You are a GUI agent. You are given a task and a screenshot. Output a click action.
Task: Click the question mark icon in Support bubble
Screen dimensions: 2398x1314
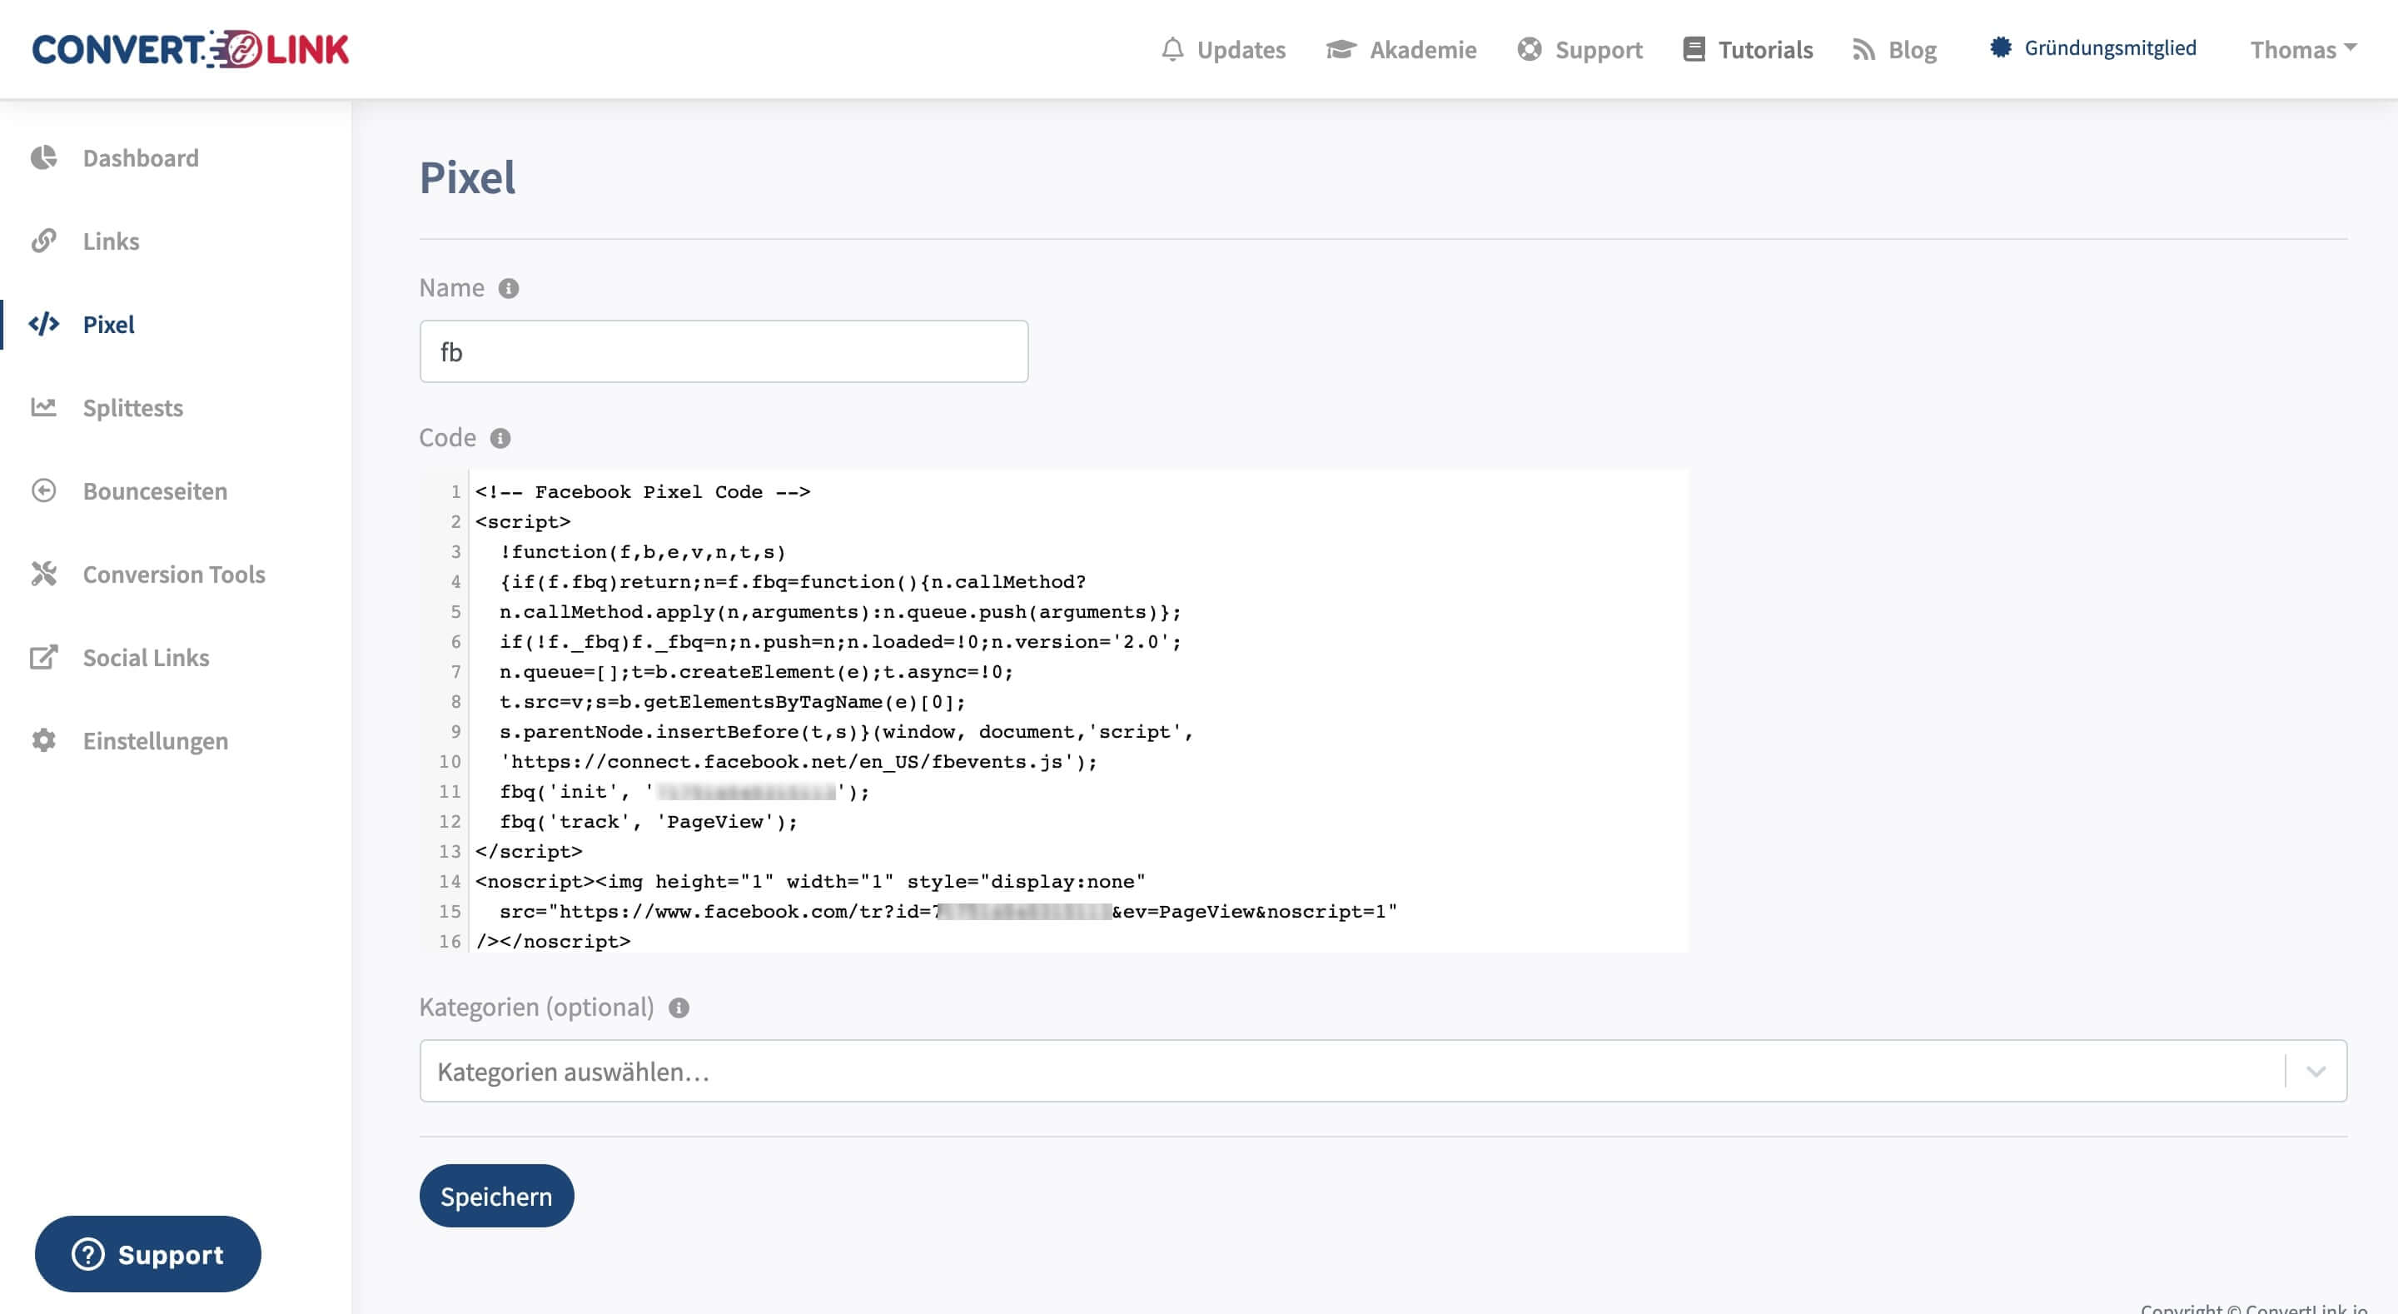[88, 1254]
